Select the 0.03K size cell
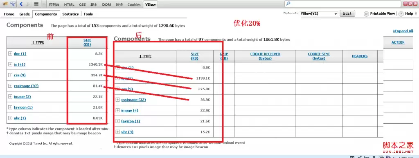 (x=97, y=118)
